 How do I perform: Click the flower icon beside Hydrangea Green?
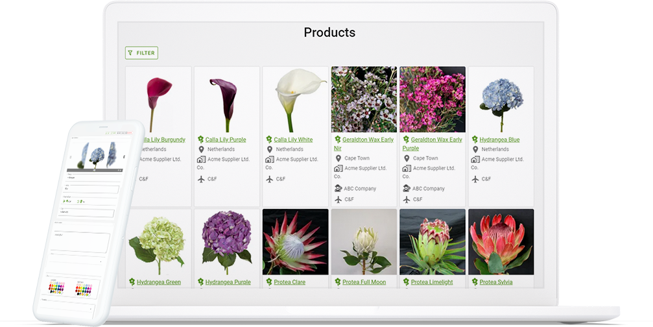coord(132,282)
